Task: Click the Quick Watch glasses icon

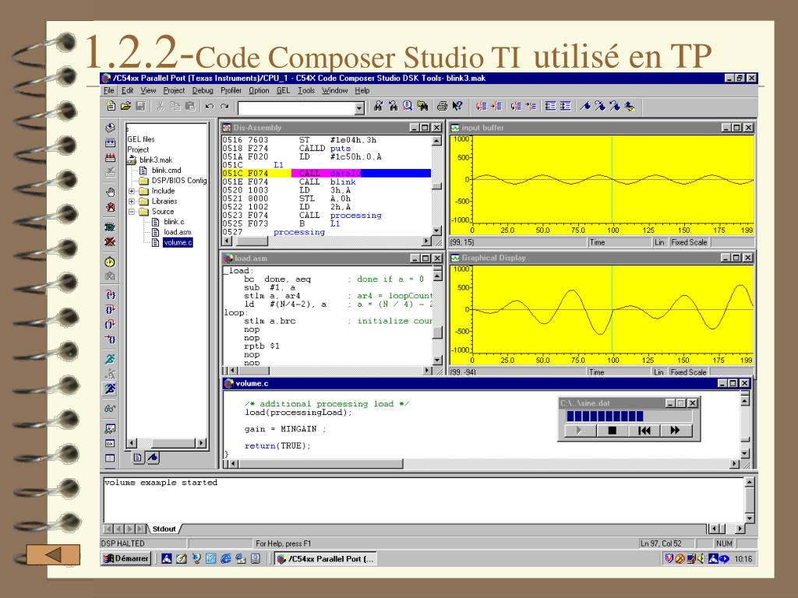Action: click(x=110, y=408)
